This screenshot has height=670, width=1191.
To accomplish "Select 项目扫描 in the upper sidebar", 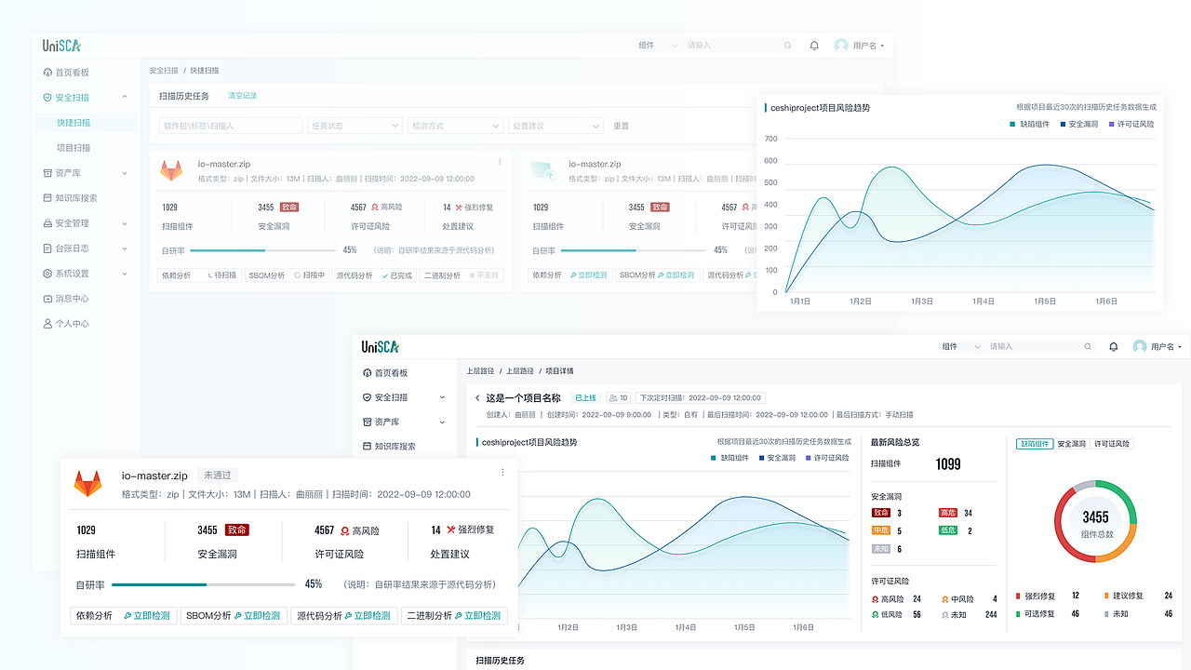I will click(x=74, y=148).
